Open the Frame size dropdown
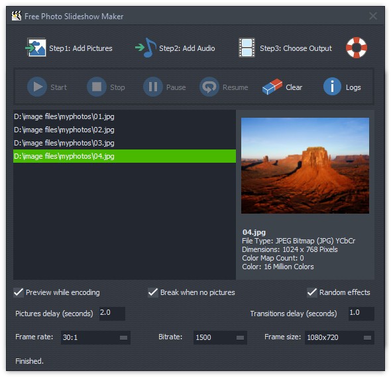Image resolution: width=391 pixels, height=377 pixels. (x=339, y=337)
